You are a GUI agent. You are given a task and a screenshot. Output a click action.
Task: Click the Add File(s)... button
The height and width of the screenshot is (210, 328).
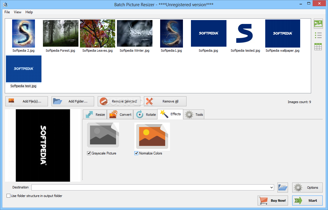(x=27, y=101)
